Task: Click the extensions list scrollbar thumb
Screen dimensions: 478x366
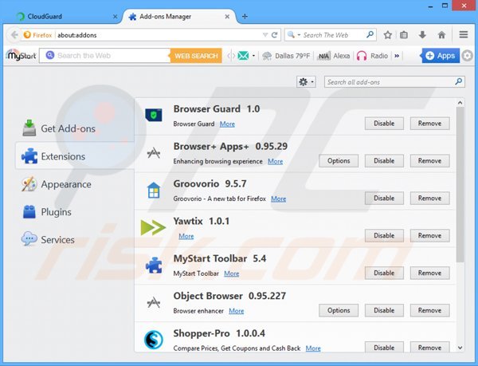Action: [x=460, y=184]
